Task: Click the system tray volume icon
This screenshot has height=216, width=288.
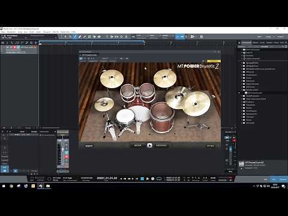Action: coord(268,186)
